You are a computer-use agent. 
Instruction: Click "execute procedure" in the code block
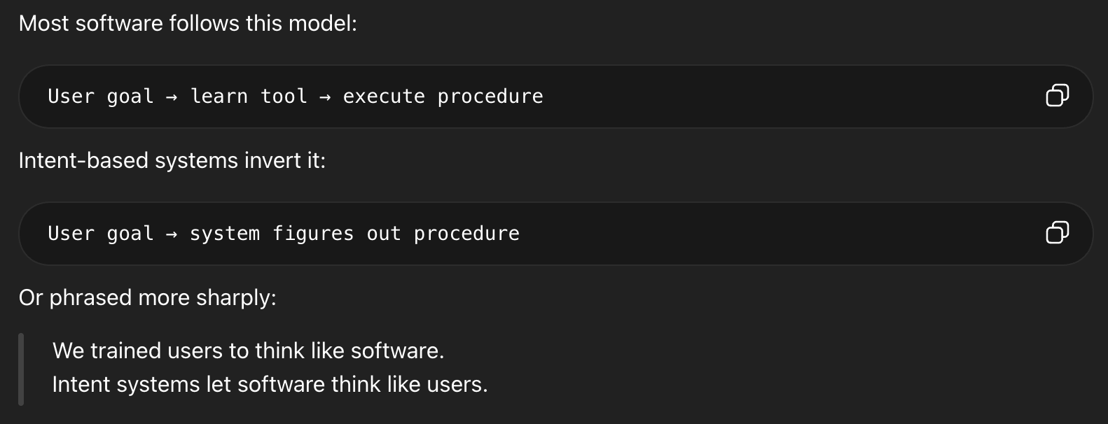coord(443,97)
